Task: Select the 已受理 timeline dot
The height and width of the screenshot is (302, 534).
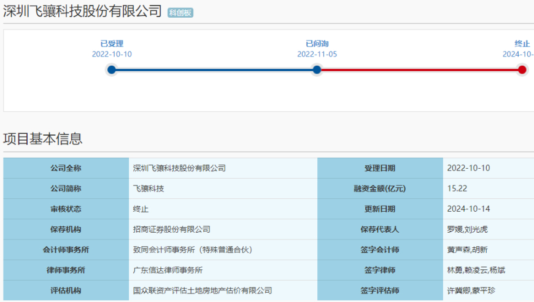Action: coord(111,70)
